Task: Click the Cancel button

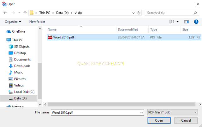Action: 186,120
